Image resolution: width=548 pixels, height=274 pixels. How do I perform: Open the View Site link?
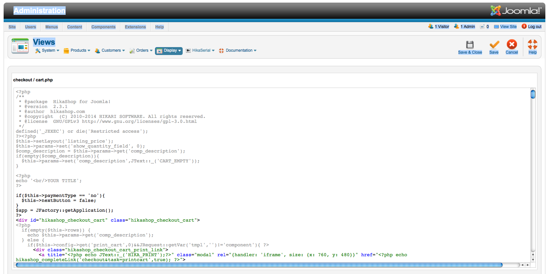(505, 27)
